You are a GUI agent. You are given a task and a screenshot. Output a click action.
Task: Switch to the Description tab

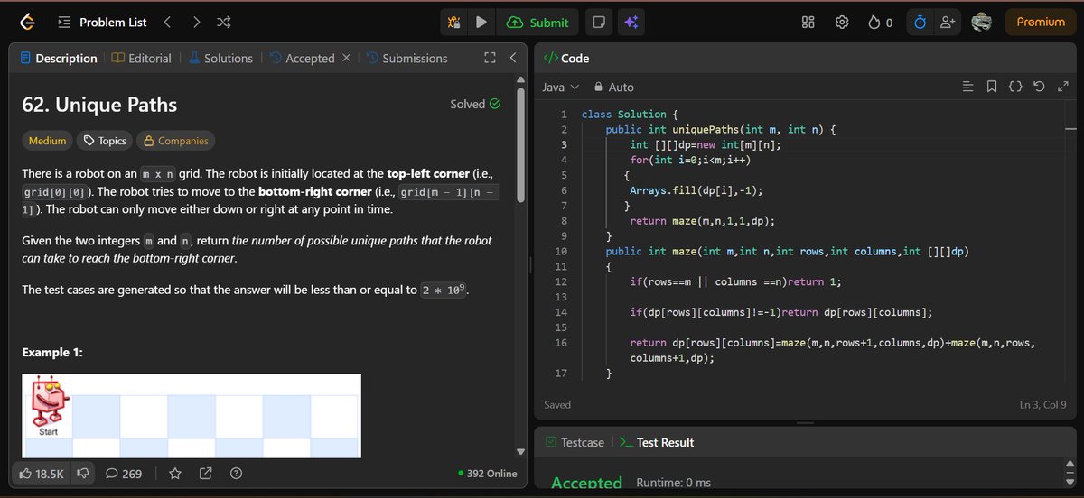(58, 58)
